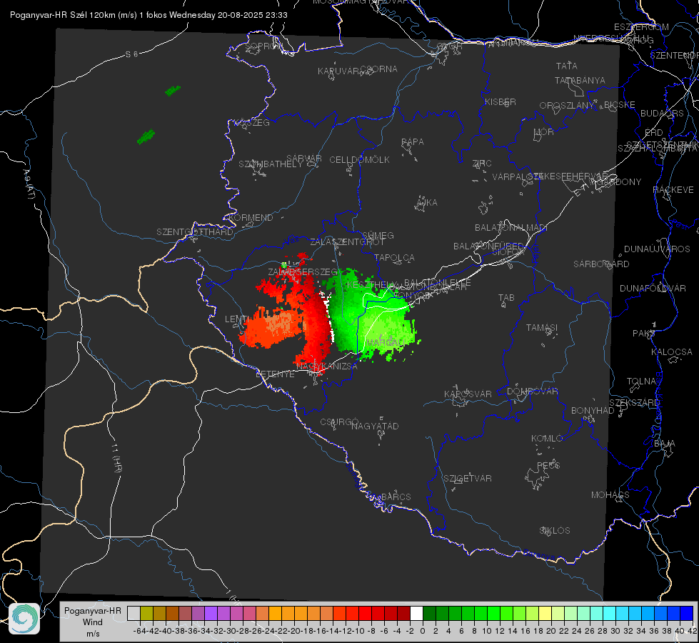Viewport: 699px width, 643px height.
Task: Select the BONYHÁD label
Action: pos(593,411)
